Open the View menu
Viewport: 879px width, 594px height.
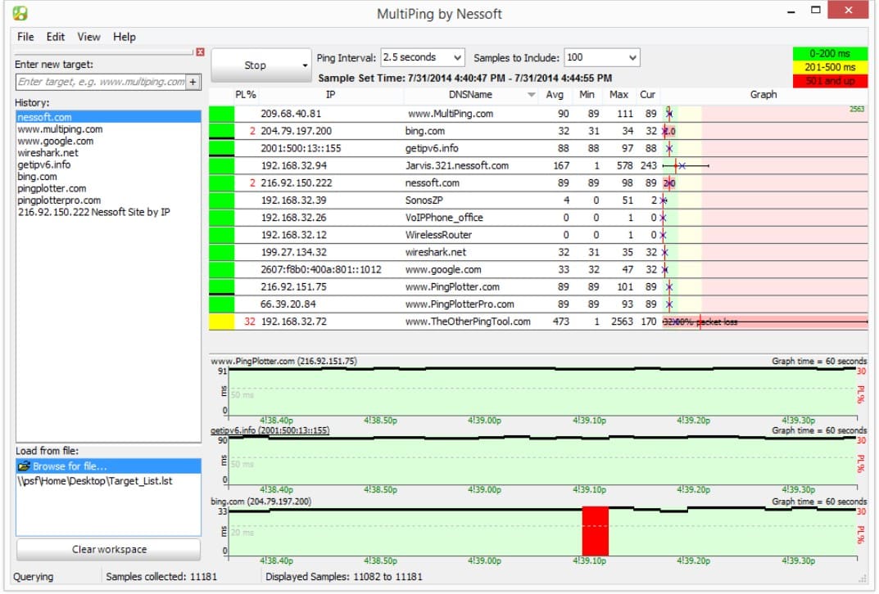[x=88, y=37]
